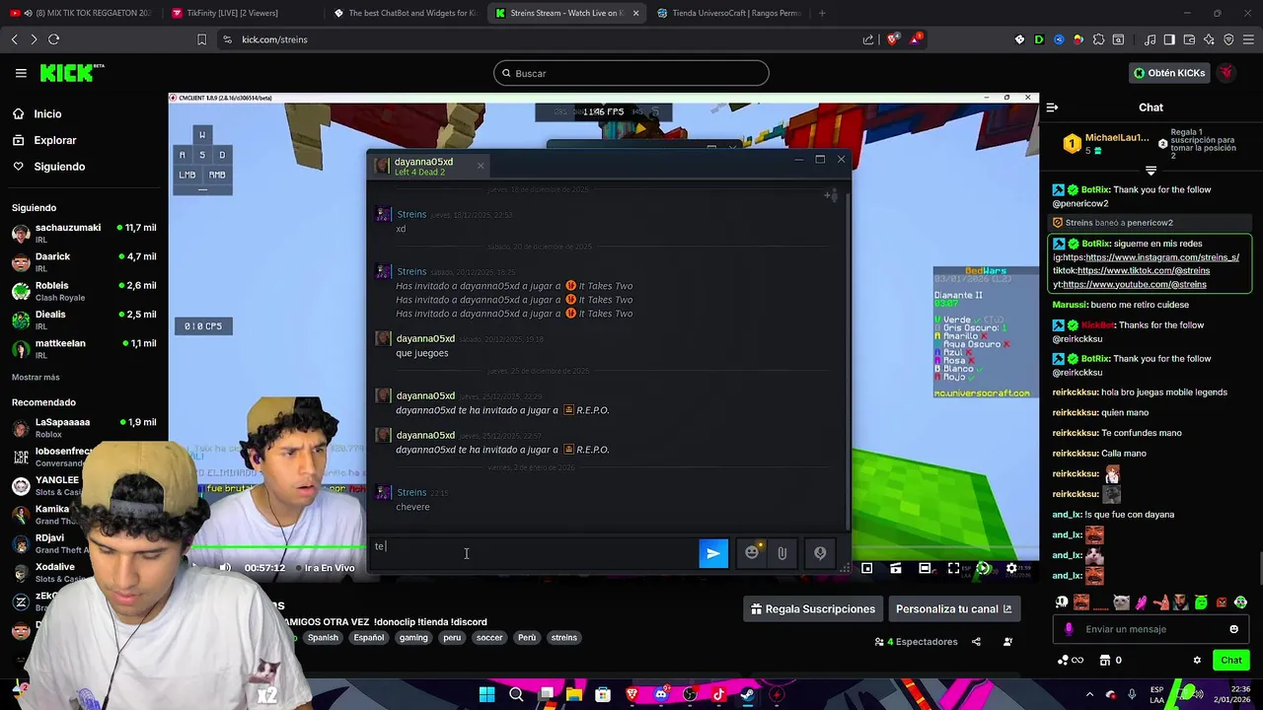This screenshot has height=710, width=1263.
Task: Open a new browser tab
Action: (822, 13)
